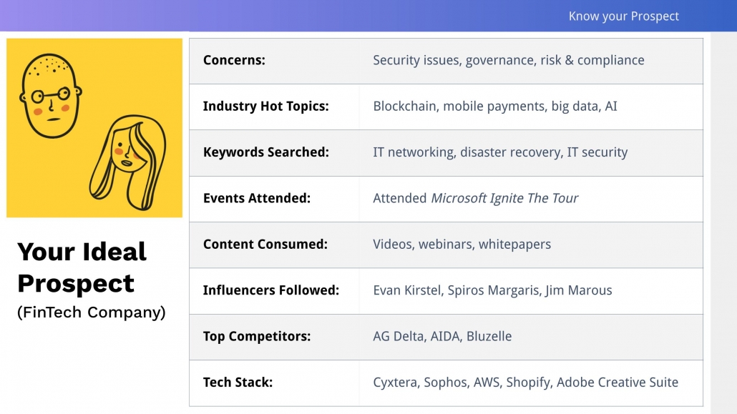The image size is (737, 414).
Task: Select 'Videos, webinars, whitepapers' cell
Action: (462, 245)
